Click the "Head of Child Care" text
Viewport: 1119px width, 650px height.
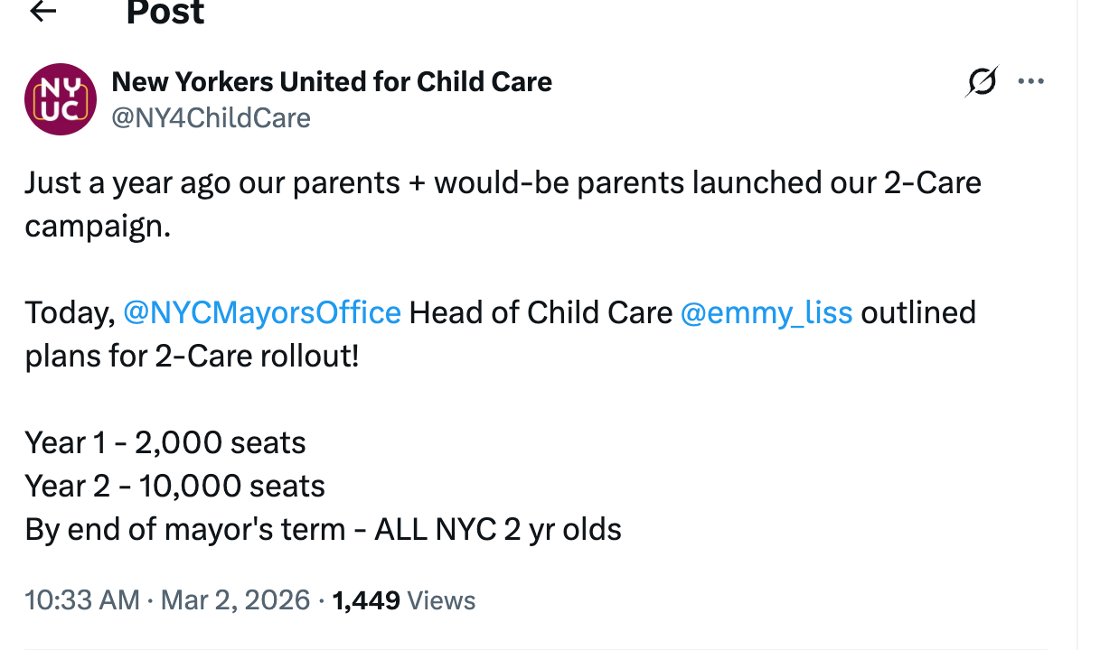pos(541,312)
